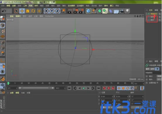The width and height of the screenshot is (162, 114).
Task: Switch to Polygons mode
Action: (x=2, y=53)
